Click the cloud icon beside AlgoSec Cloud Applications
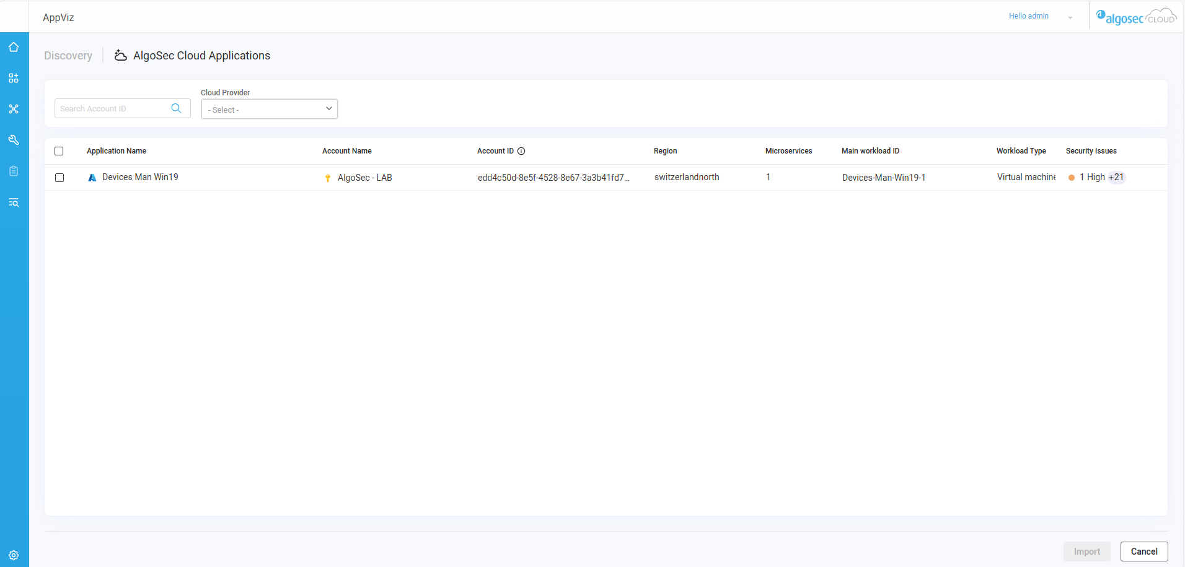 [121, 56]
